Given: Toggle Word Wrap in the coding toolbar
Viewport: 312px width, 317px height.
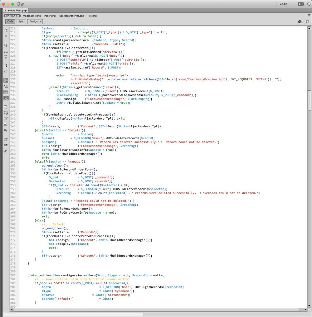Looking at the screenshot, I should click(x=6, y=92).
